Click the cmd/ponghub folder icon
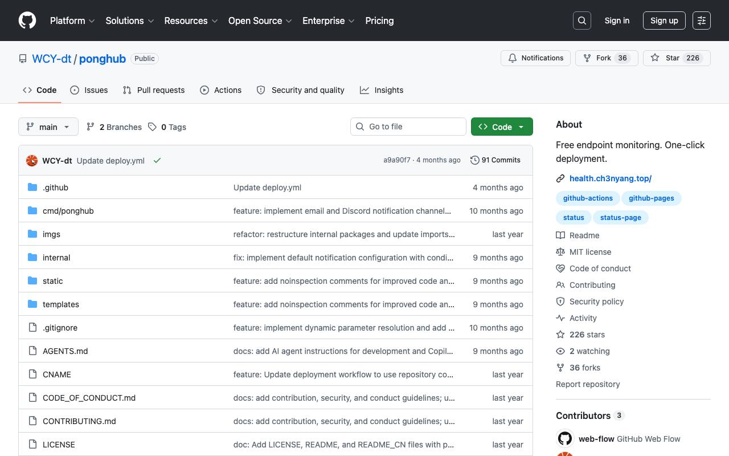The image size is (729, 456). pyautogui.click(x=32, y=211)
